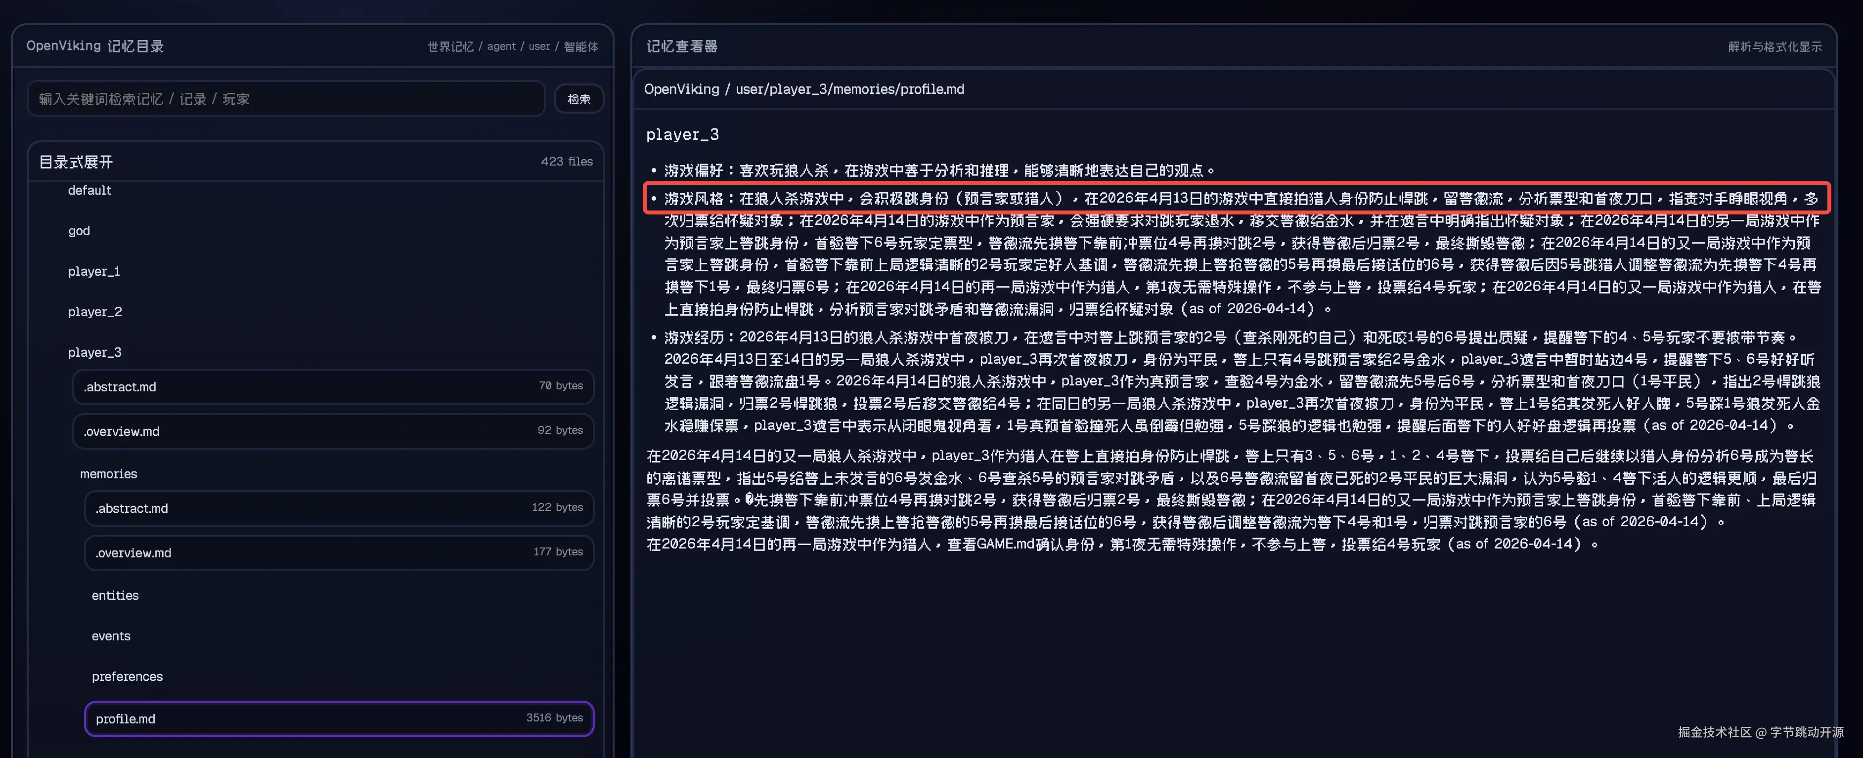The height and width of the screenshot is (758, 1863).
Task: Click the 游戏偏好 bullet line
Action: click(939, 170)
